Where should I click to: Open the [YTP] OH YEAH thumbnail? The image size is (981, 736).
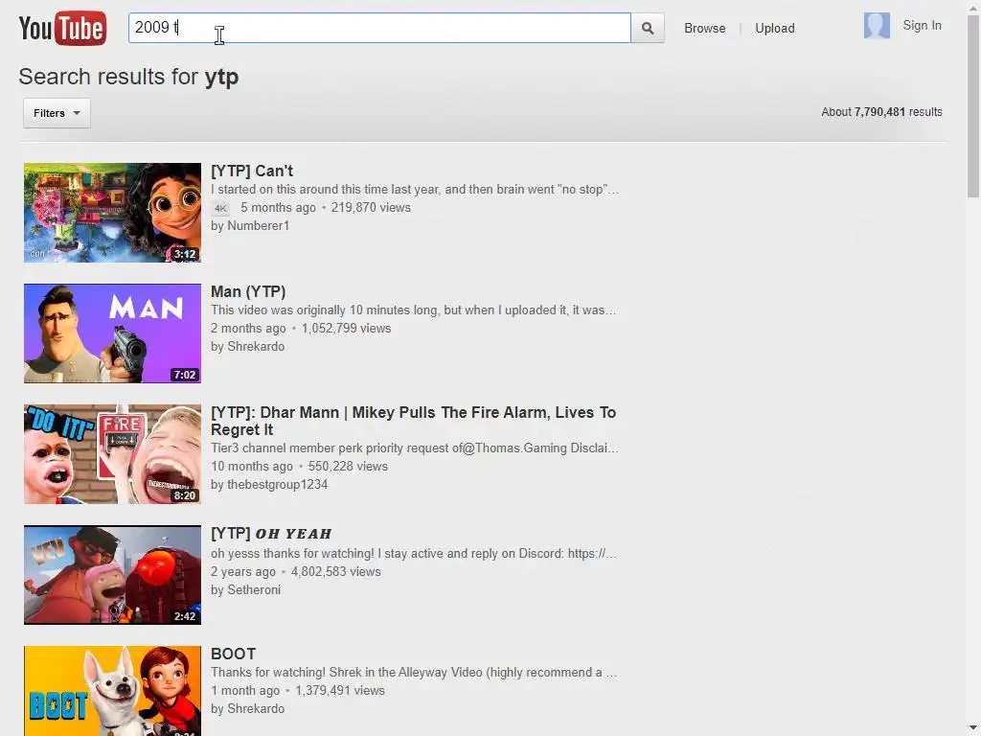113,575
